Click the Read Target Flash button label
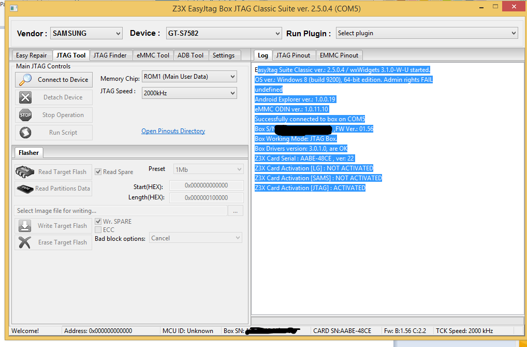527x347 pixels. [x=62, y=172]
